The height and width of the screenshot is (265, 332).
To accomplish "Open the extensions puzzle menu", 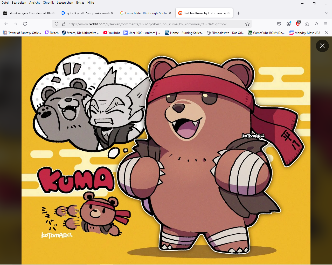I will tap(307, 24).
